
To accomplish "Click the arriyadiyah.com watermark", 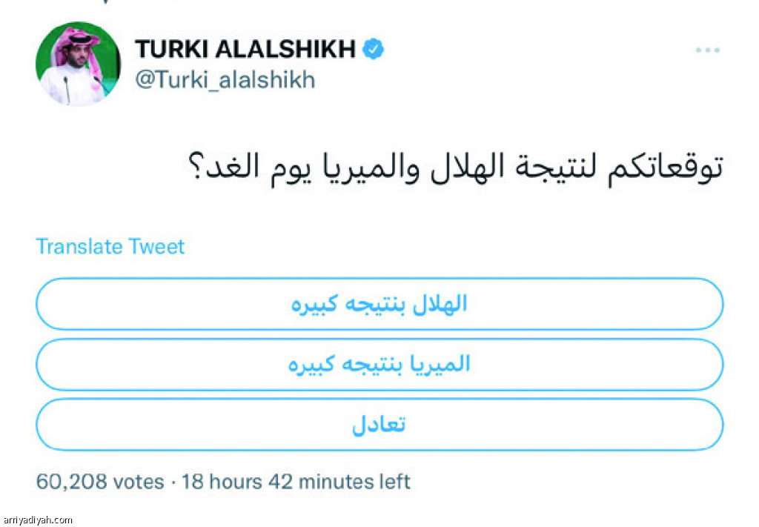I will pos(37,520).
